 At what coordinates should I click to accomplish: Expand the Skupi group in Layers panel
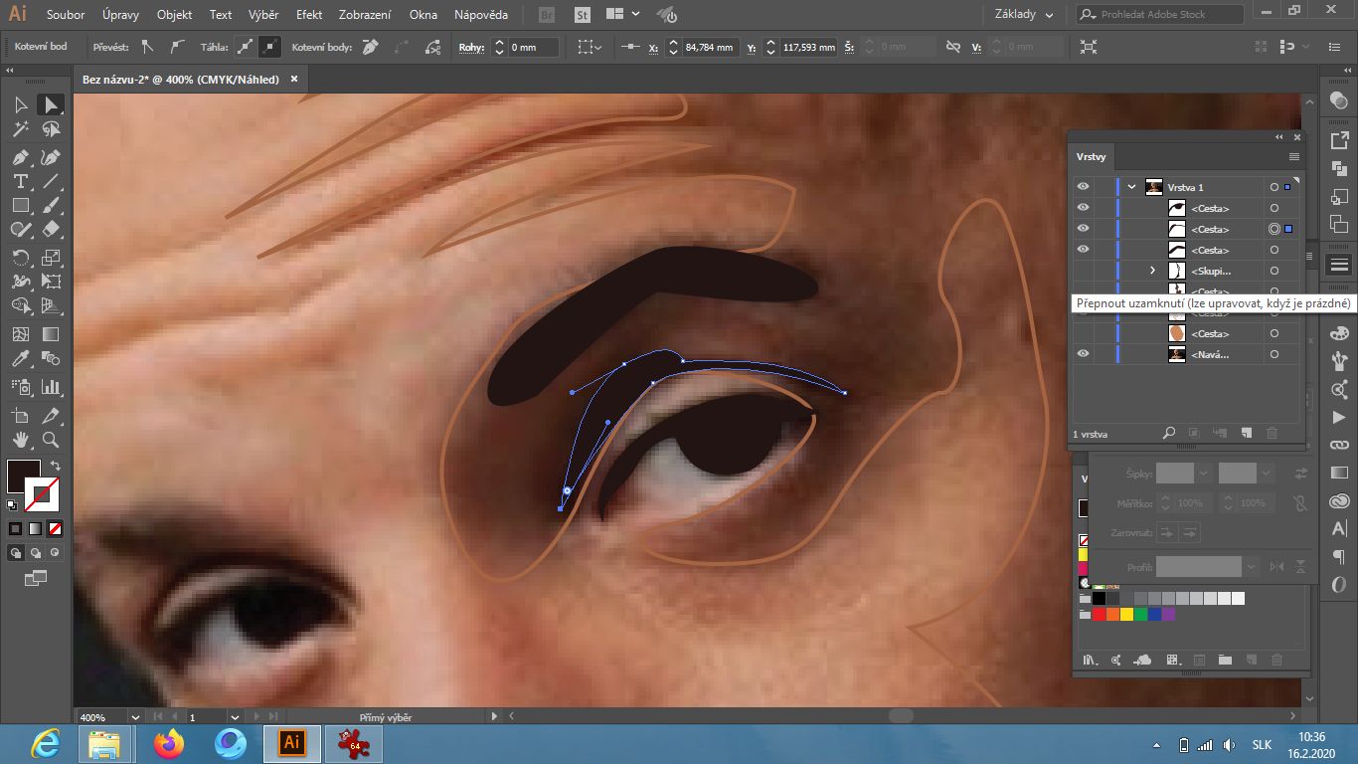(1152, 270)
